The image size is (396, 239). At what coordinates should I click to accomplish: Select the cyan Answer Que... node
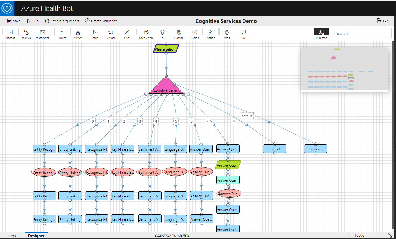[x=228, y=180]
